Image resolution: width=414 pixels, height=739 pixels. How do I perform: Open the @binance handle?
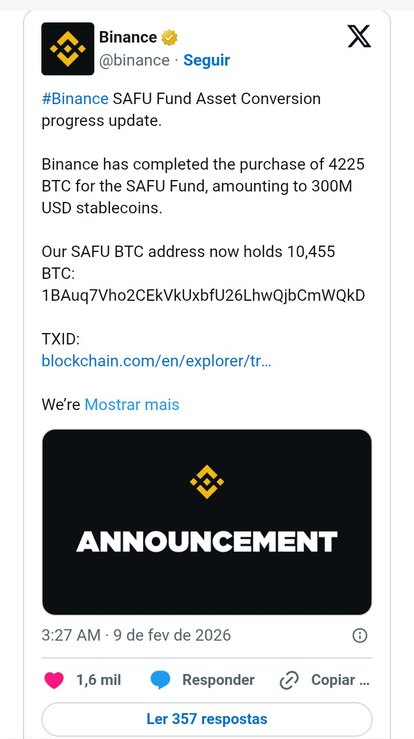[x=135, y=60]
